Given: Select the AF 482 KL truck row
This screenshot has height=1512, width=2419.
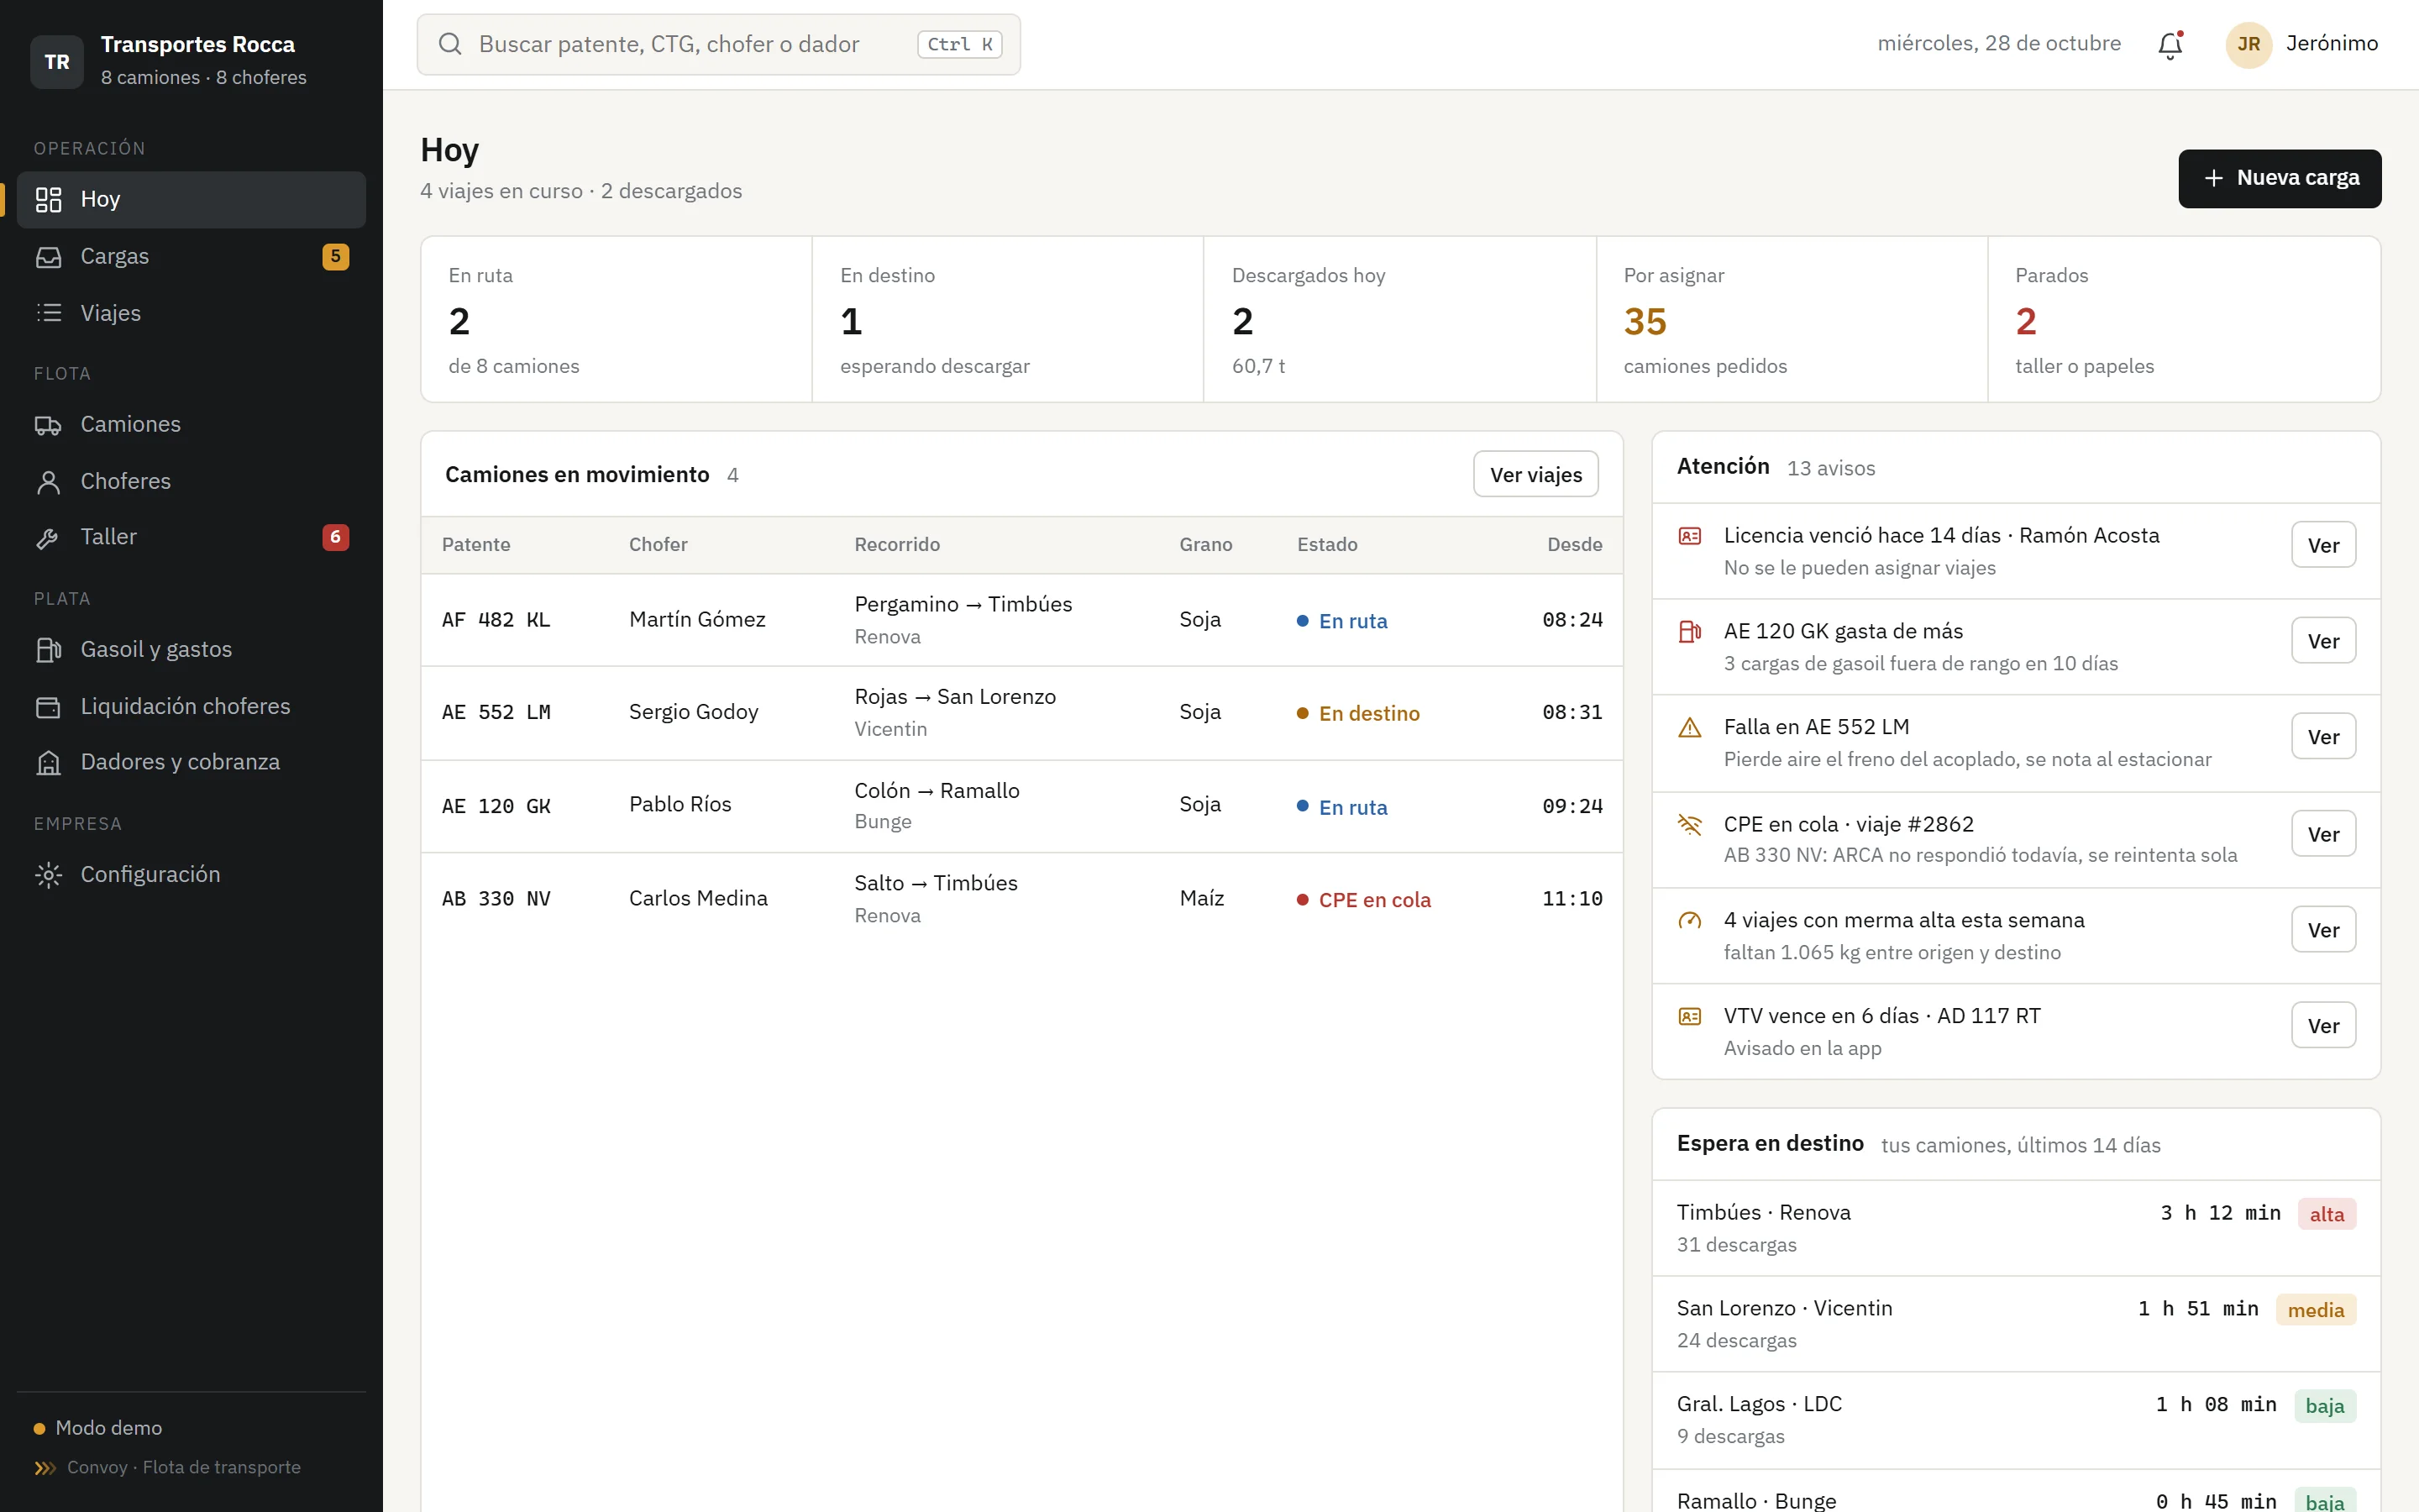Looking at the screenshot, I should 1021,620.
